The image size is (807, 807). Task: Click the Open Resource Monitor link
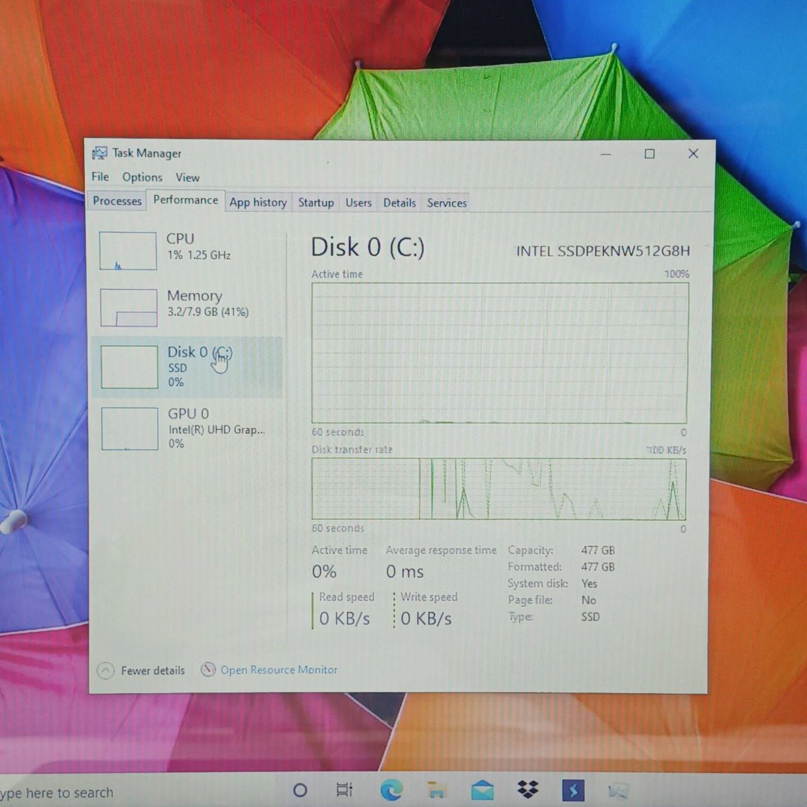(x=279, y=670)
